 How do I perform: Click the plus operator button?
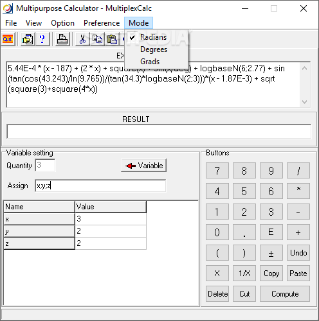click(x=298, y=232)
